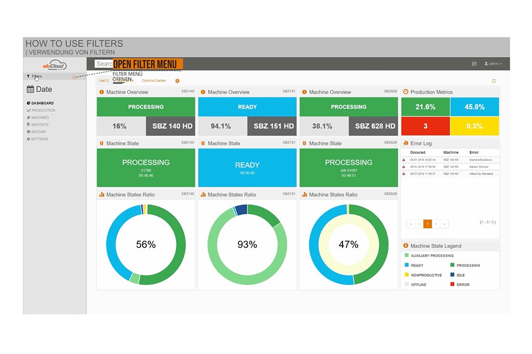Viewport: 532px width, 354px height.
Task: Open the Filters menu in the sidebar
Action: tap(34, 76)
